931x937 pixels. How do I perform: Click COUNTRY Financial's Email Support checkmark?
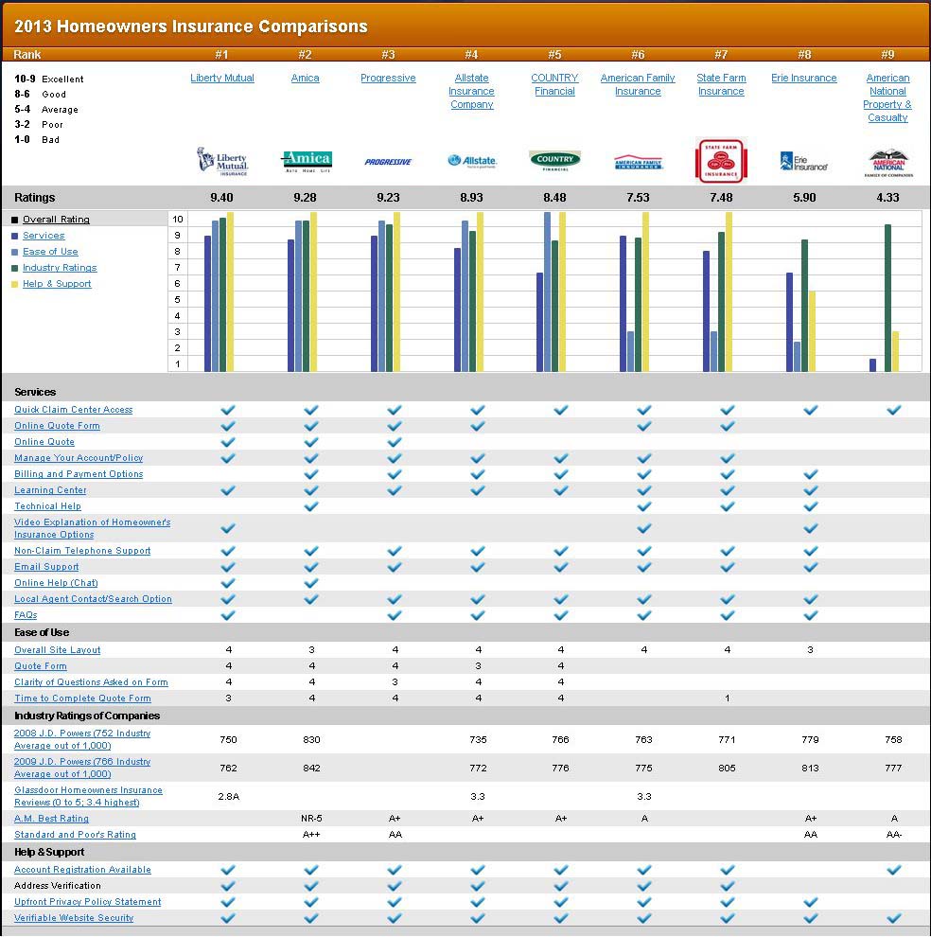click(560, 567)
